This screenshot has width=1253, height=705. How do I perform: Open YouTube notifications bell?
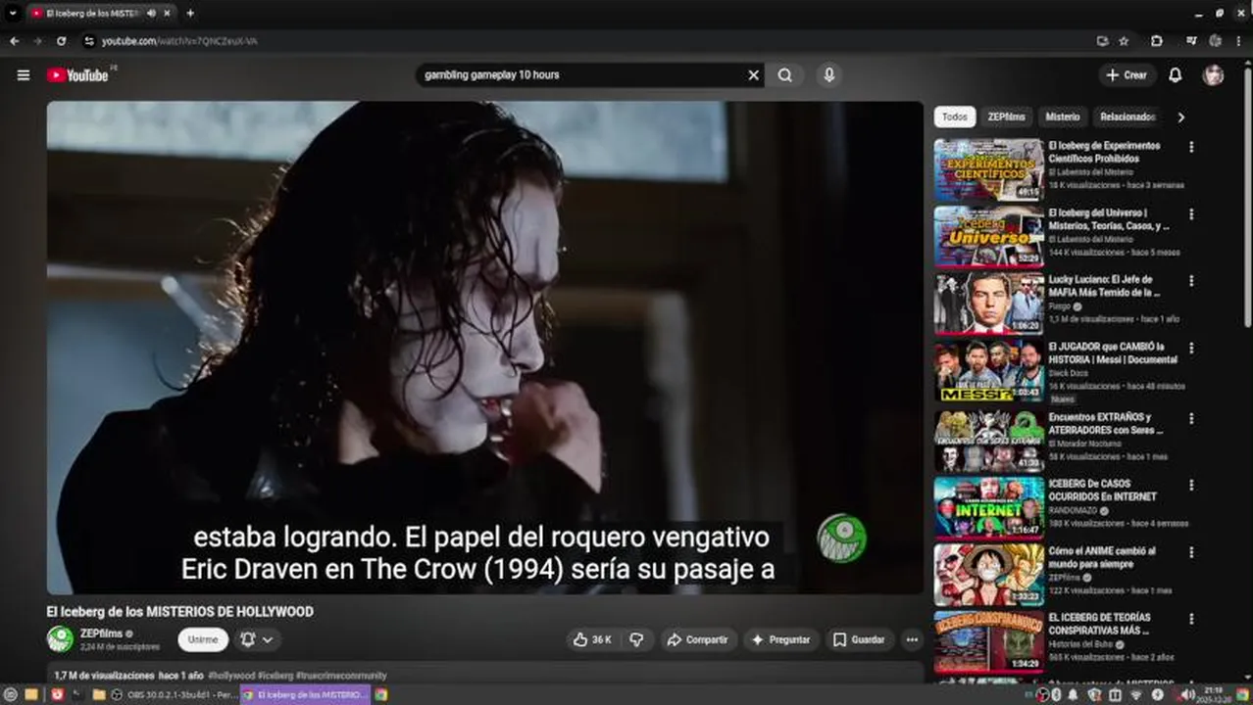[x=1175, y=75]
